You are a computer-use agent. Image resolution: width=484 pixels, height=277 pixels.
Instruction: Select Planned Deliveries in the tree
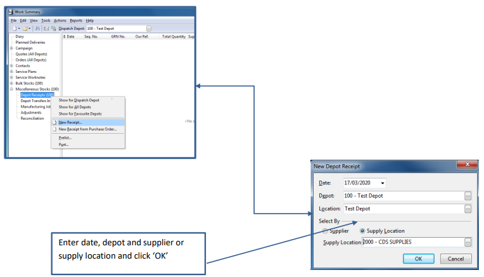click(x=30, y=42)
